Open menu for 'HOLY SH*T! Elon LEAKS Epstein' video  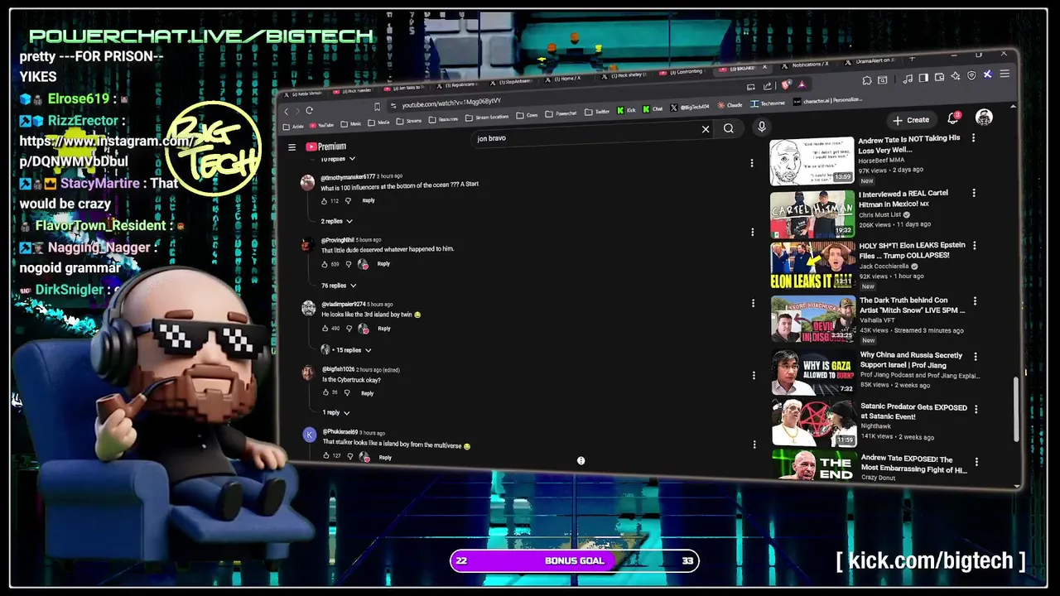[974, 246]
